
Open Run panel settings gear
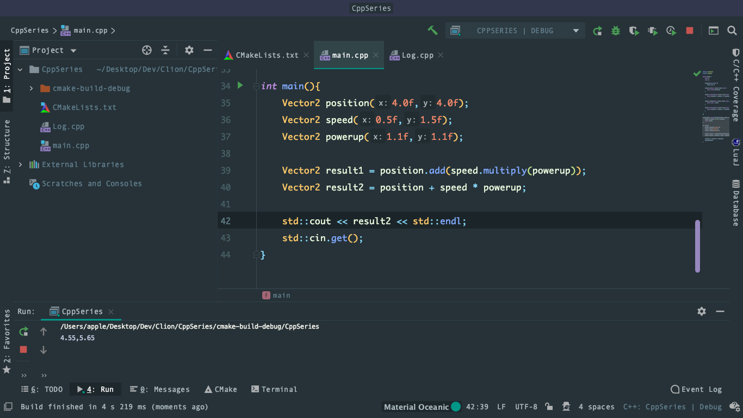(702, 311)
